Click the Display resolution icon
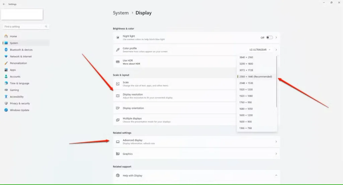 pyautogui.click(x=118, y=96)
